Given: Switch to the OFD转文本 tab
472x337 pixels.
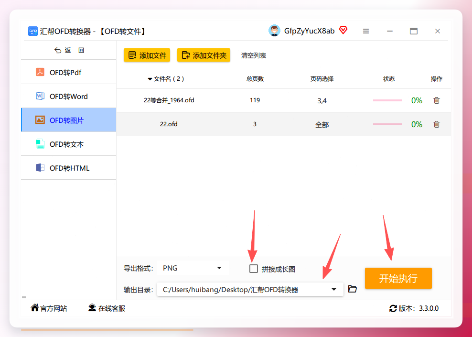Looking at the screenshot, I should [69, 144].
